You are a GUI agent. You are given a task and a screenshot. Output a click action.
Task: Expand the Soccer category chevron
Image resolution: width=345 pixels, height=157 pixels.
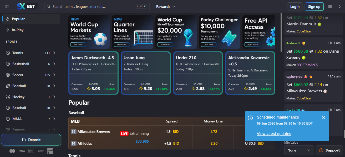[54, 75]
